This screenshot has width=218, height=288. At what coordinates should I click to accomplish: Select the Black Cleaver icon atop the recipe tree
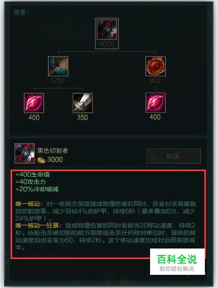pyautogui.click(x=107, y=29)
